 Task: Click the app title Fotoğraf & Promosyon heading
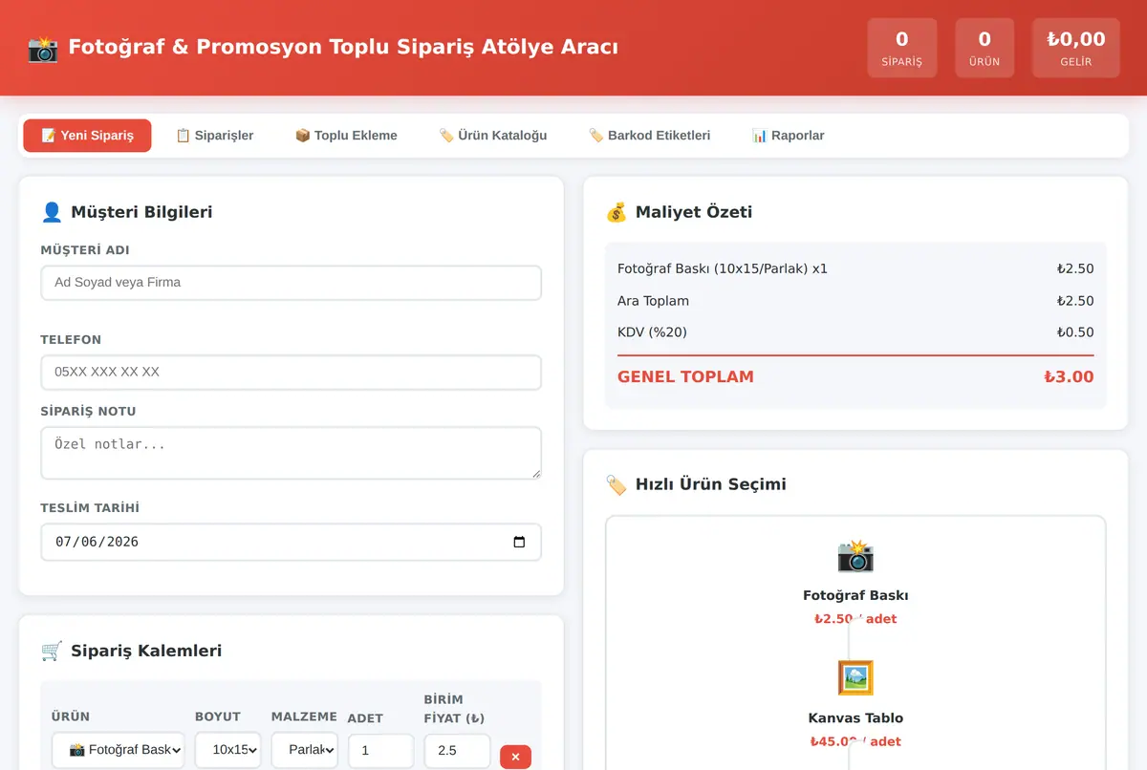click(343, 47)
